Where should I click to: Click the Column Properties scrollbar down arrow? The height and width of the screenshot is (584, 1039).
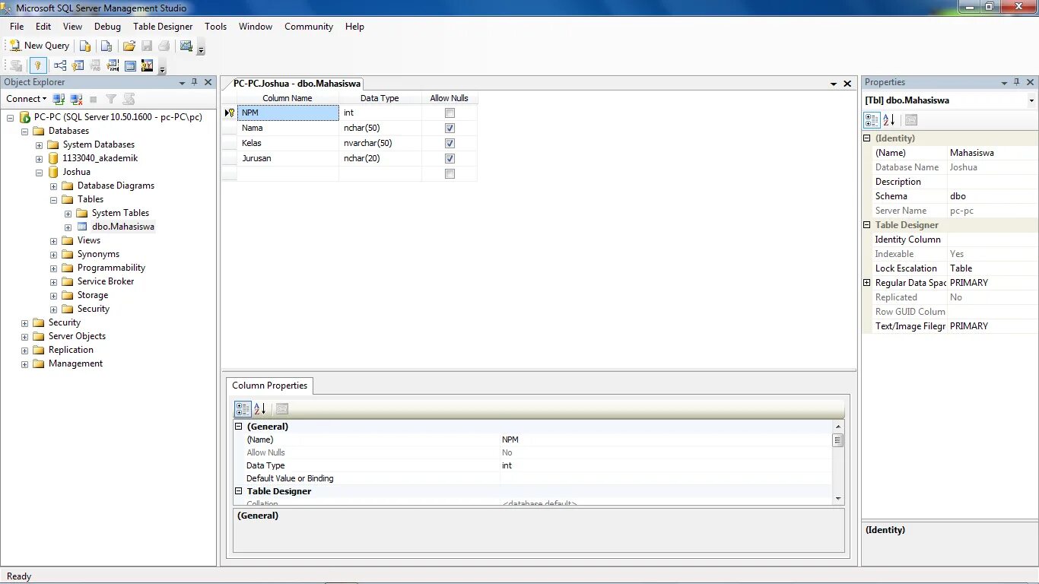[838, 499]
